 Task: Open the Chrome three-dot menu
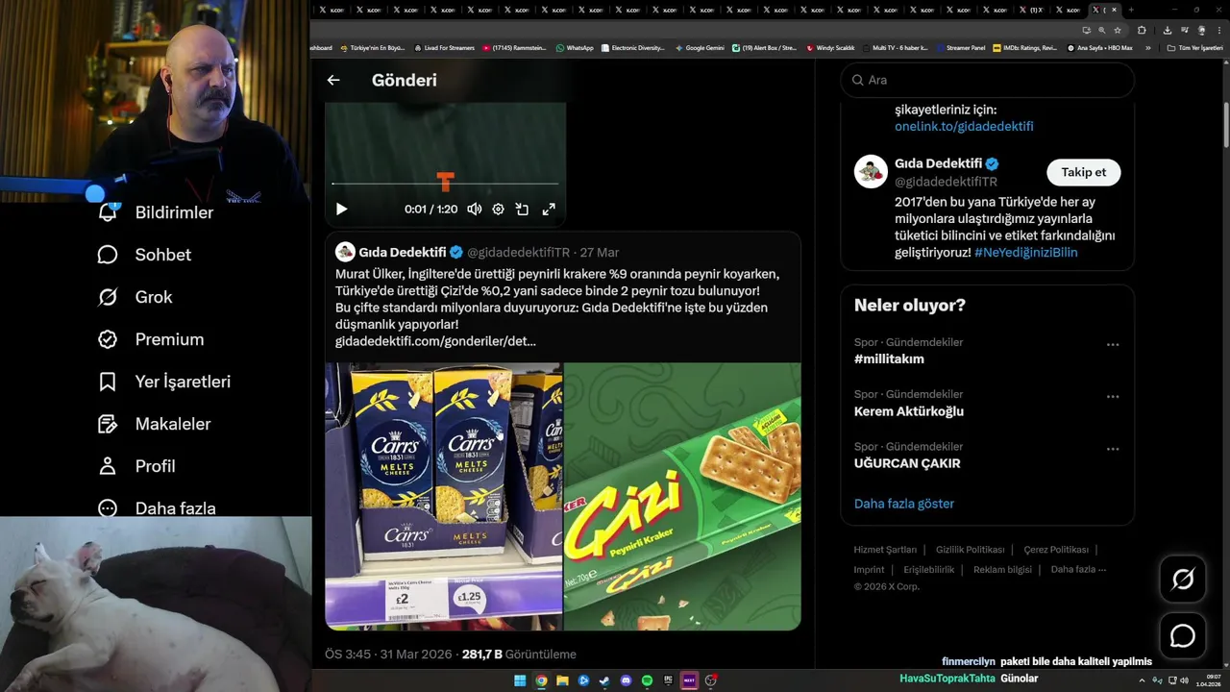tap(1219, 30)
